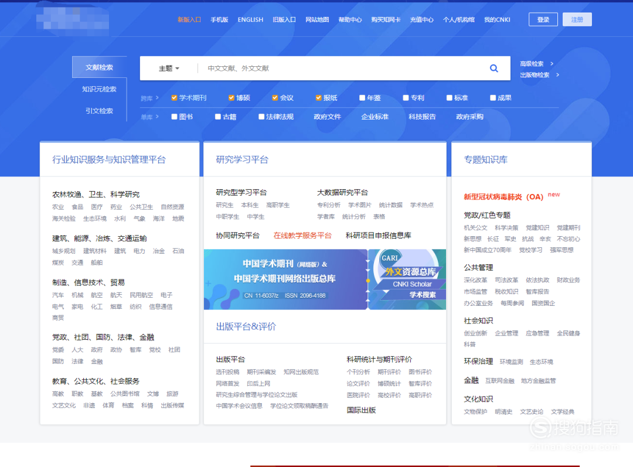The image size is (633, 467).
Task: Click 环境监测 link
Action: click(x=512, y=362)
